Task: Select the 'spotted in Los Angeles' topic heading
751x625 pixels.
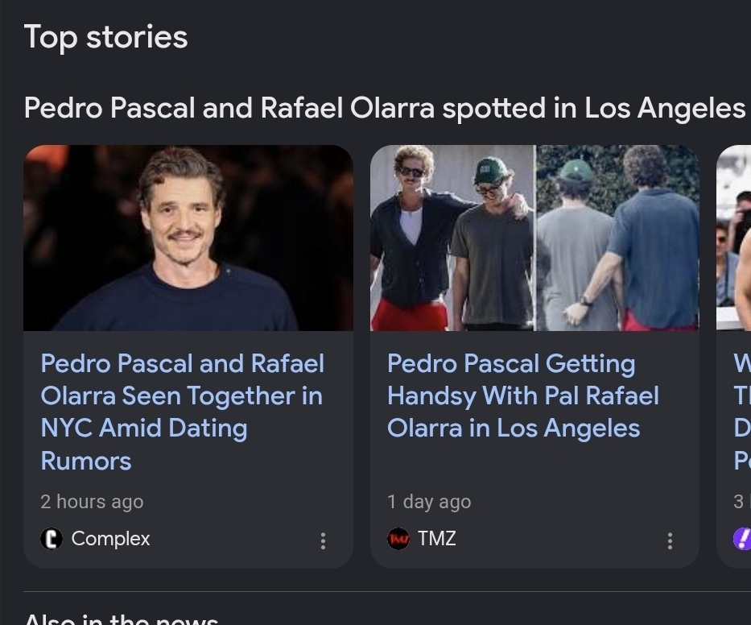Action: coord(385,107)
